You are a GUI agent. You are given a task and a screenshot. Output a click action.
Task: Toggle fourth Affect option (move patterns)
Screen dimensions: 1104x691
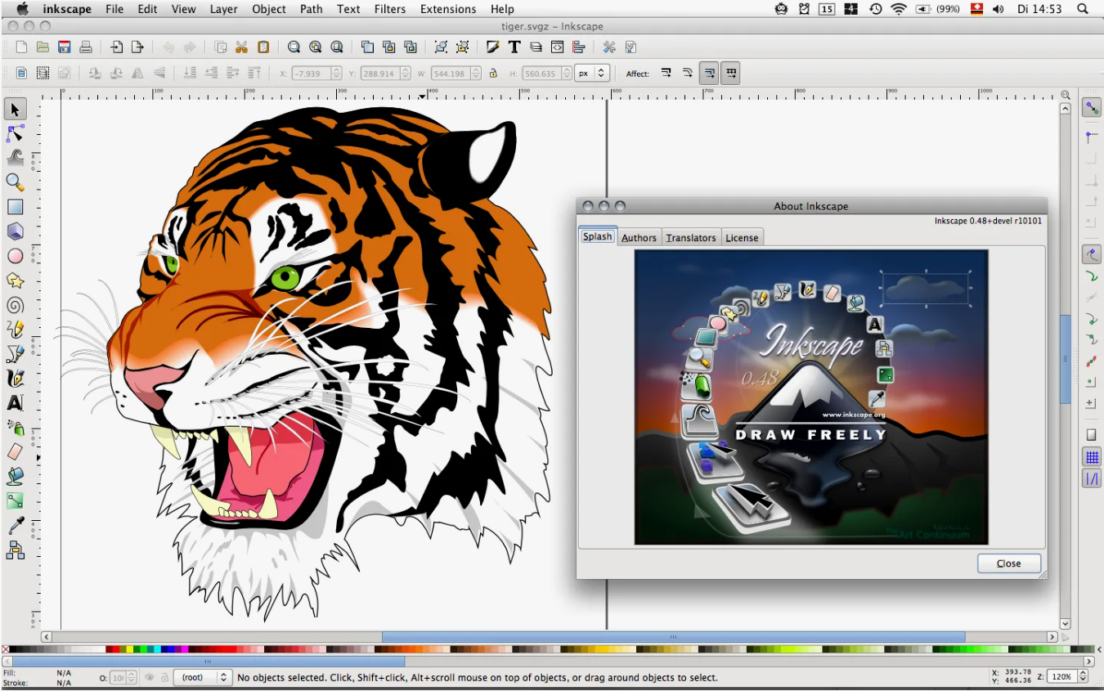click(730, 73)
